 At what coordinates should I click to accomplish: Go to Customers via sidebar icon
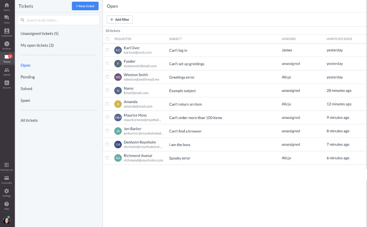(7, 32)
